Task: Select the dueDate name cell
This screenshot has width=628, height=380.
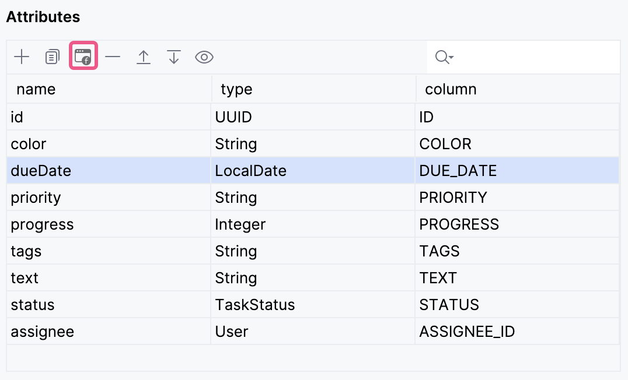Action: pos(41,171)
